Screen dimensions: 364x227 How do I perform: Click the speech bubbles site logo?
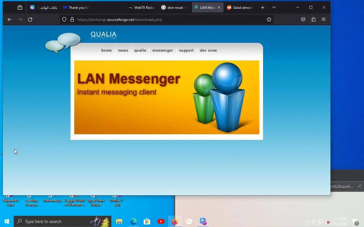pyautogui.click(x=63, y=43)
